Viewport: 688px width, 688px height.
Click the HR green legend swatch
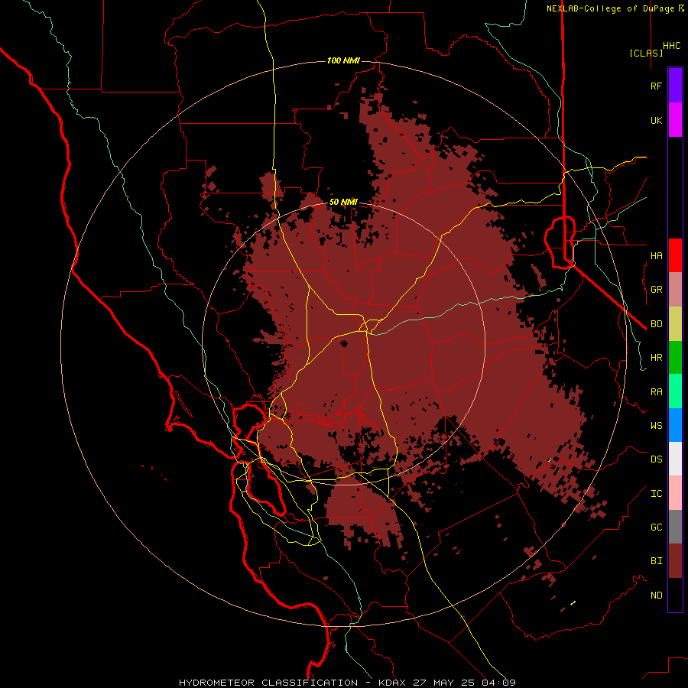coord(675,358)
